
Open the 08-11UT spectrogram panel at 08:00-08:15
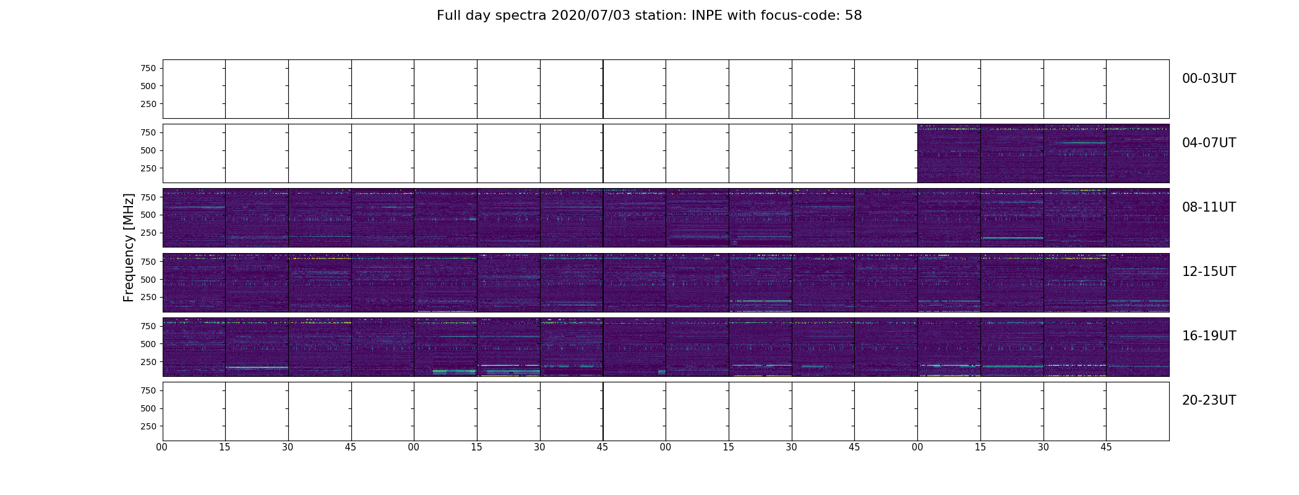[194, 218]
